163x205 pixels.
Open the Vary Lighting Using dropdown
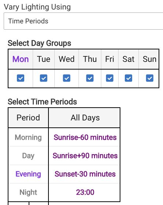[83, 21]
